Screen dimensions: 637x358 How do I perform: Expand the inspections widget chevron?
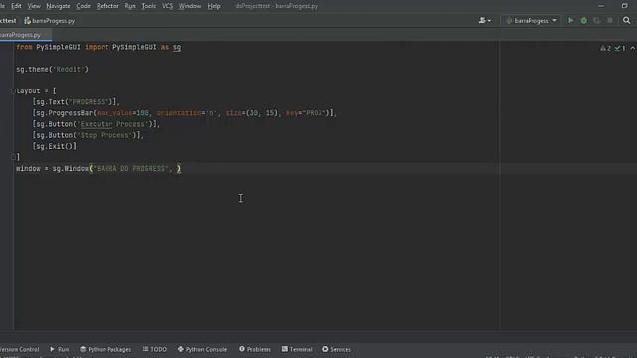[x=633, y=48]
